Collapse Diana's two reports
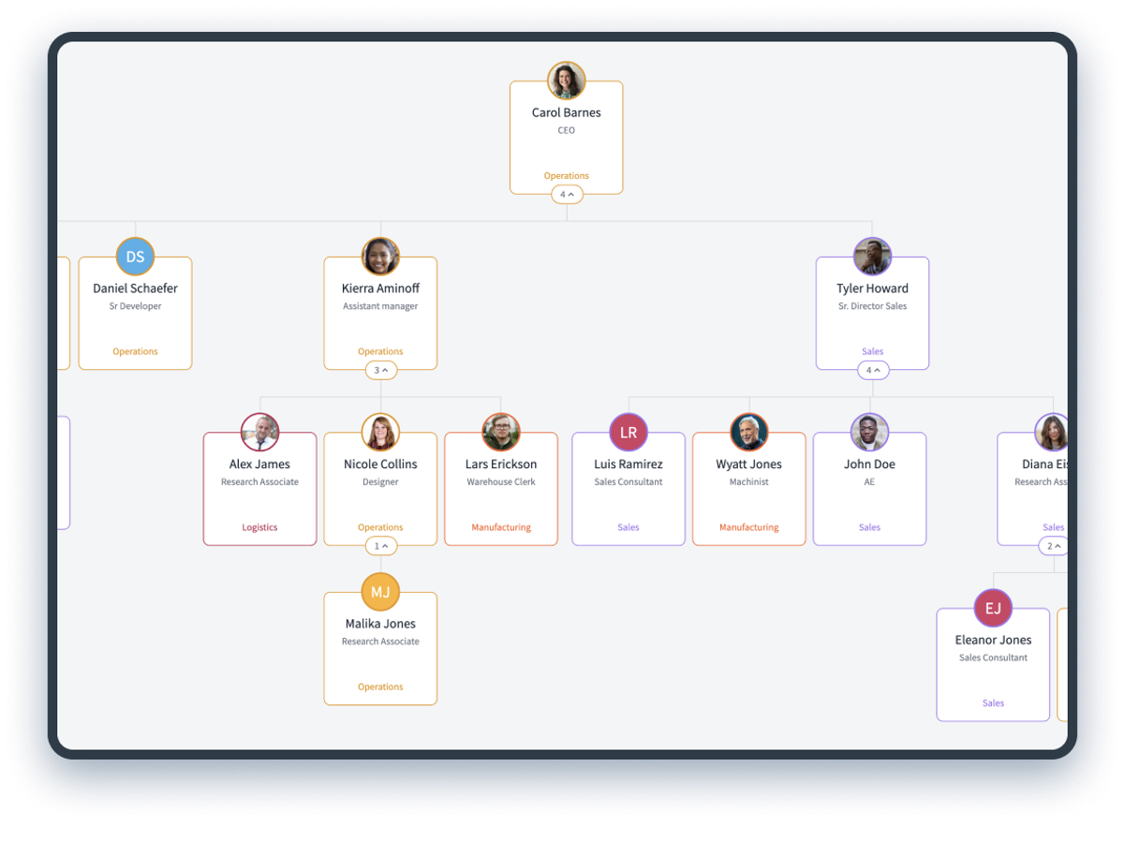This screenshot has height=841, width=1124. point(1053,545)
